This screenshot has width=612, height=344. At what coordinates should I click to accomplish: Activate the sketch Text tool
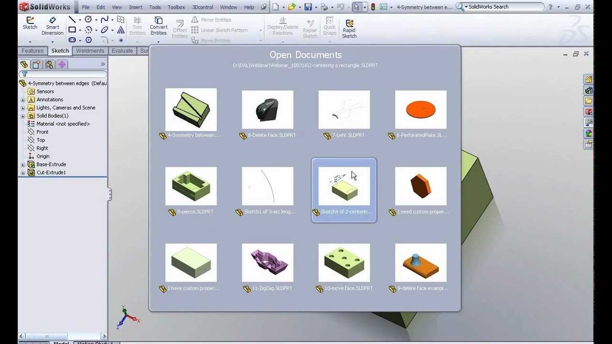(120, 30)
